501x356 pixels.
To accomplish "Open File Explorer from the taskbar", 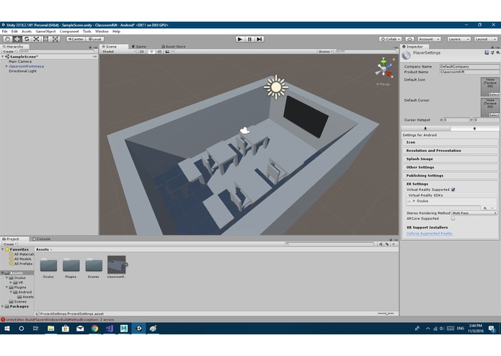I will coord(50,328).
